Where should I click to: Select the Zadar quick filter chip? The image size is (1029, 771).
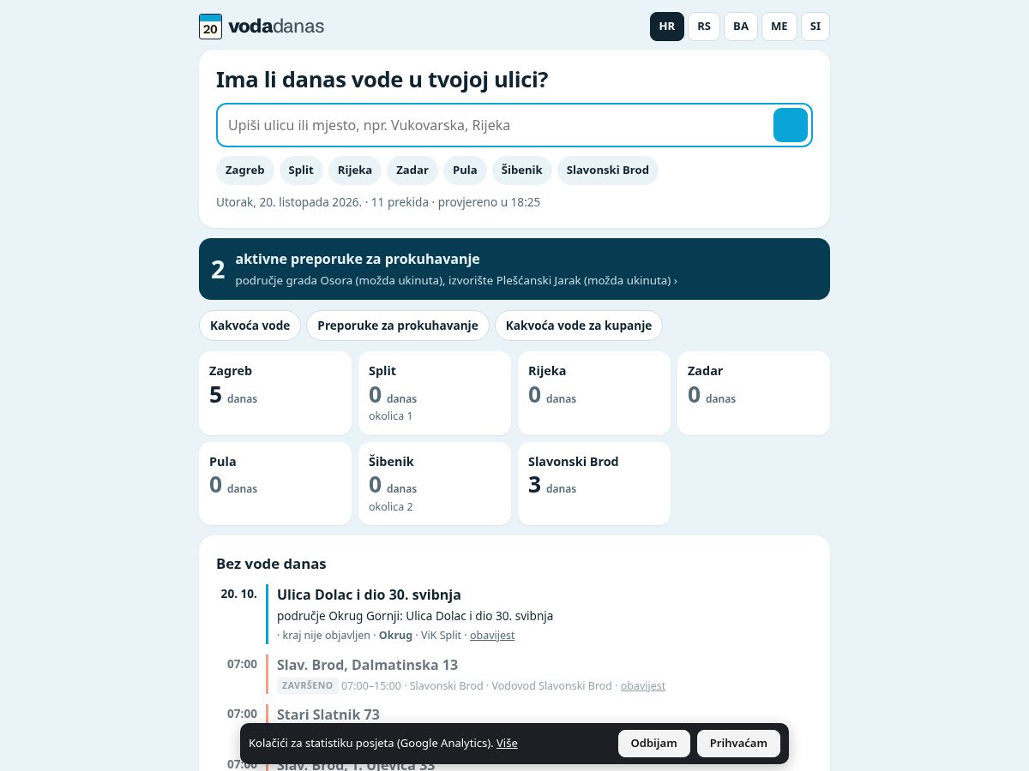point(412,170)
